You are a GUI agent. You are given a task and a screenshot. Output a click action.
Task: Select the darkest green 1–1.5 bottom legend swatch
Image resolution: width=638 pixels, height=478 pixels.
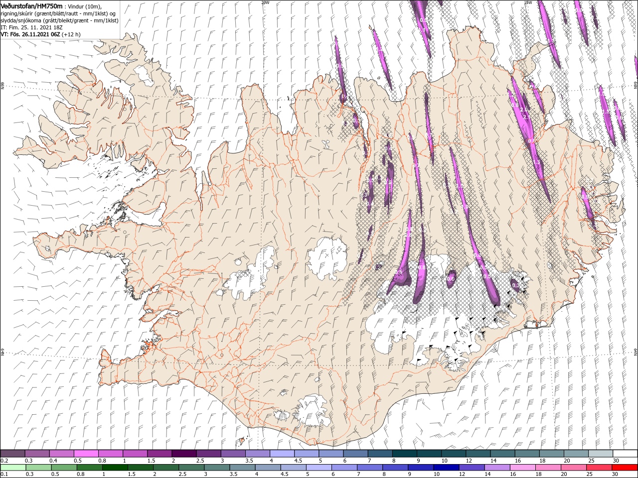click(x=116, y=468)
